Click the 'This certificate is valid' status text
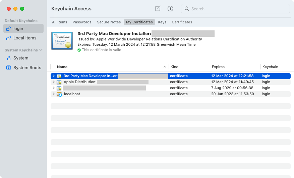Viewport: 294px width, 178px height. tap(102, 50)
